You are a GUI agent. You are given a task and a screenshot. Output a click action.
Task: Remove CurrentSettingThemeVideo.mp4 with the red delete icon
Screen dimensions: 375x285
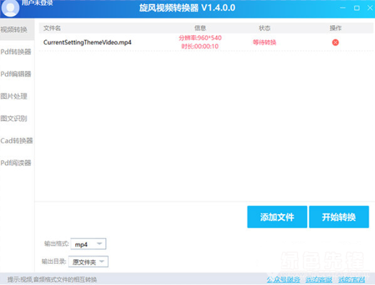coord(335,42)
